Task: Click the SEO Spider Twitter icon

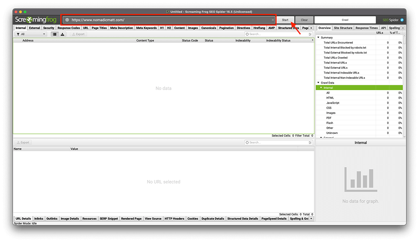Action: point(402,20)
